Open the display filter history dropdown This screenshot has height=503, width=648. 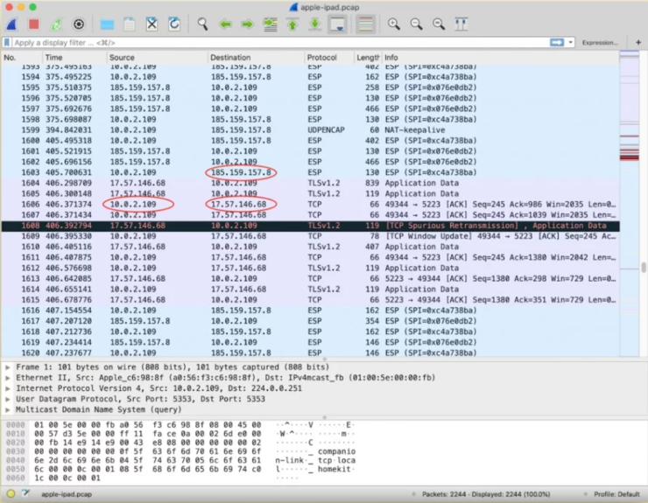(570, 42)
